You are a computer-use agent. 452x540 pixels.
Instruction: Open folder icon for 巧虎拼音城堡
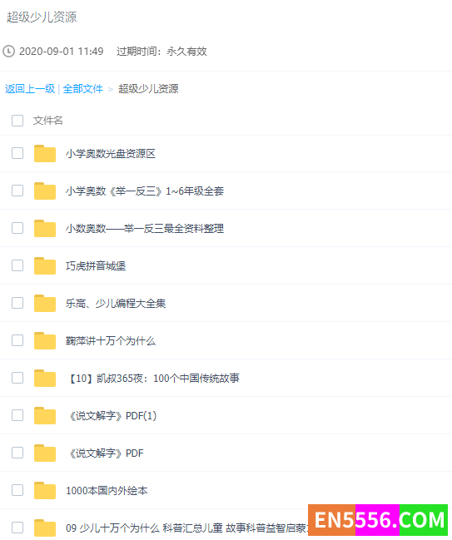click(x=45, y=265)
